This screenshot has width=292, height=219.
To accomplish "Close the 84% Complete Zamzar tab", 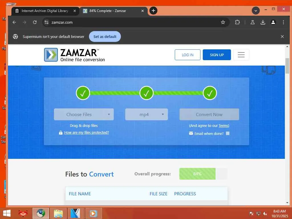I will [143, 11].
